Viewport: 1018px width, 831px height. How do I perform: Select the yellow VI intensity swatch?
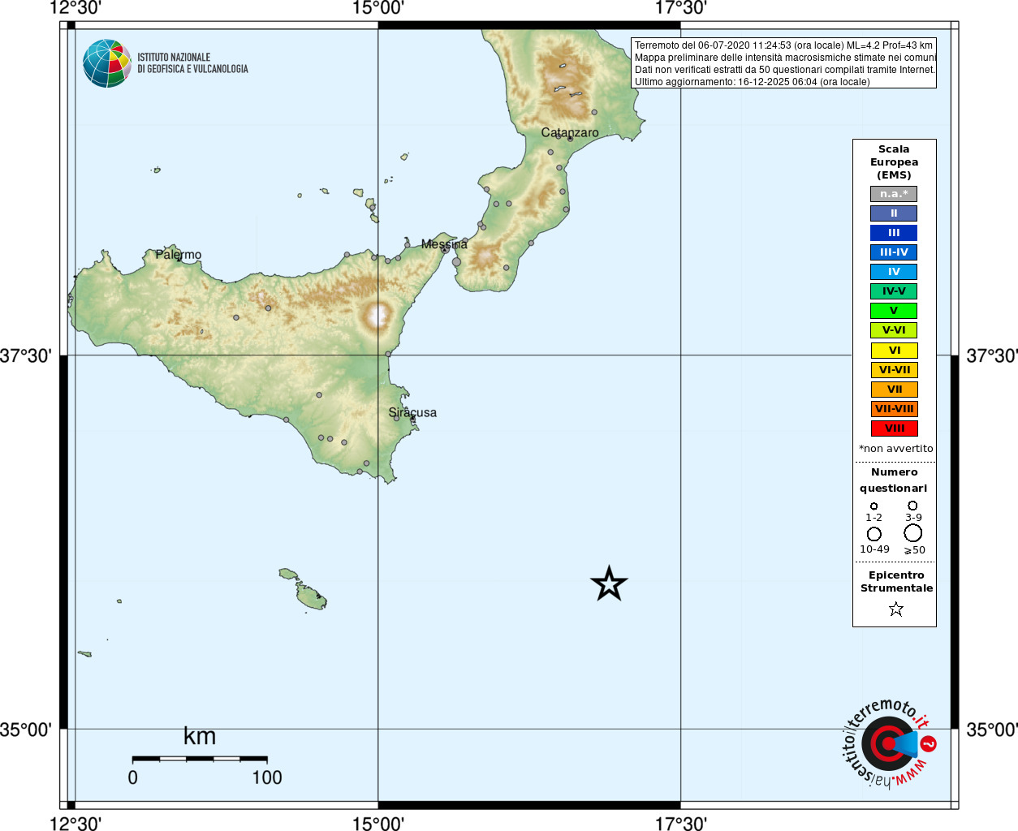[x=894, y=351]
